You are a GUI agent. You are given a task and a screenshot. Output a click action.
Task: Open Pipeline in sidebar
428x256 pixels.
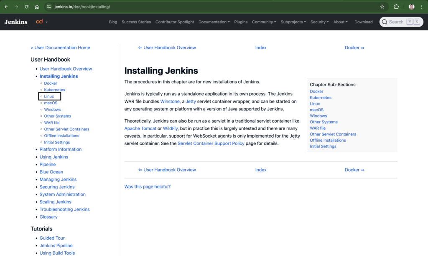(x=48, y=165)
